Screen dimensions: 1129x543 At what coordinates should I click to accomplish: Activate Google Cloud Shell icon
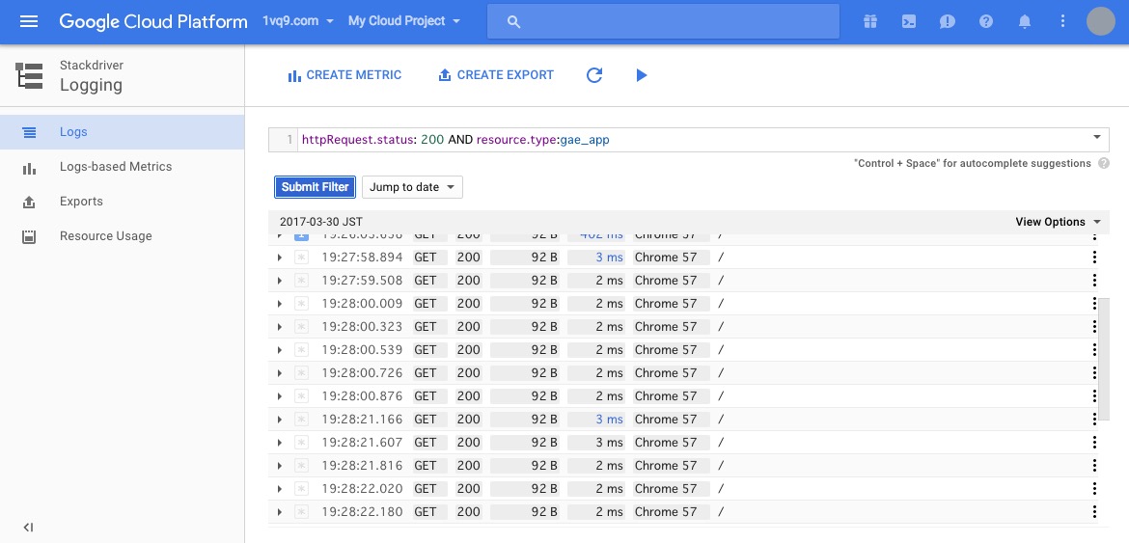coord(909,21)
